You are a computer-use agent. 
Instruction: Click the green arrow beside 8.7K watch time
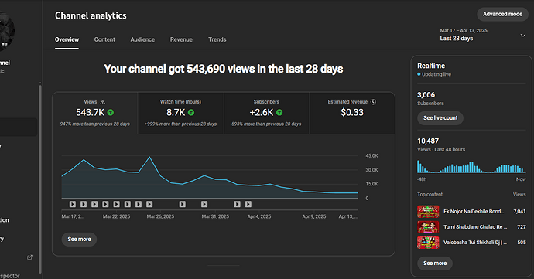(191, 112)
